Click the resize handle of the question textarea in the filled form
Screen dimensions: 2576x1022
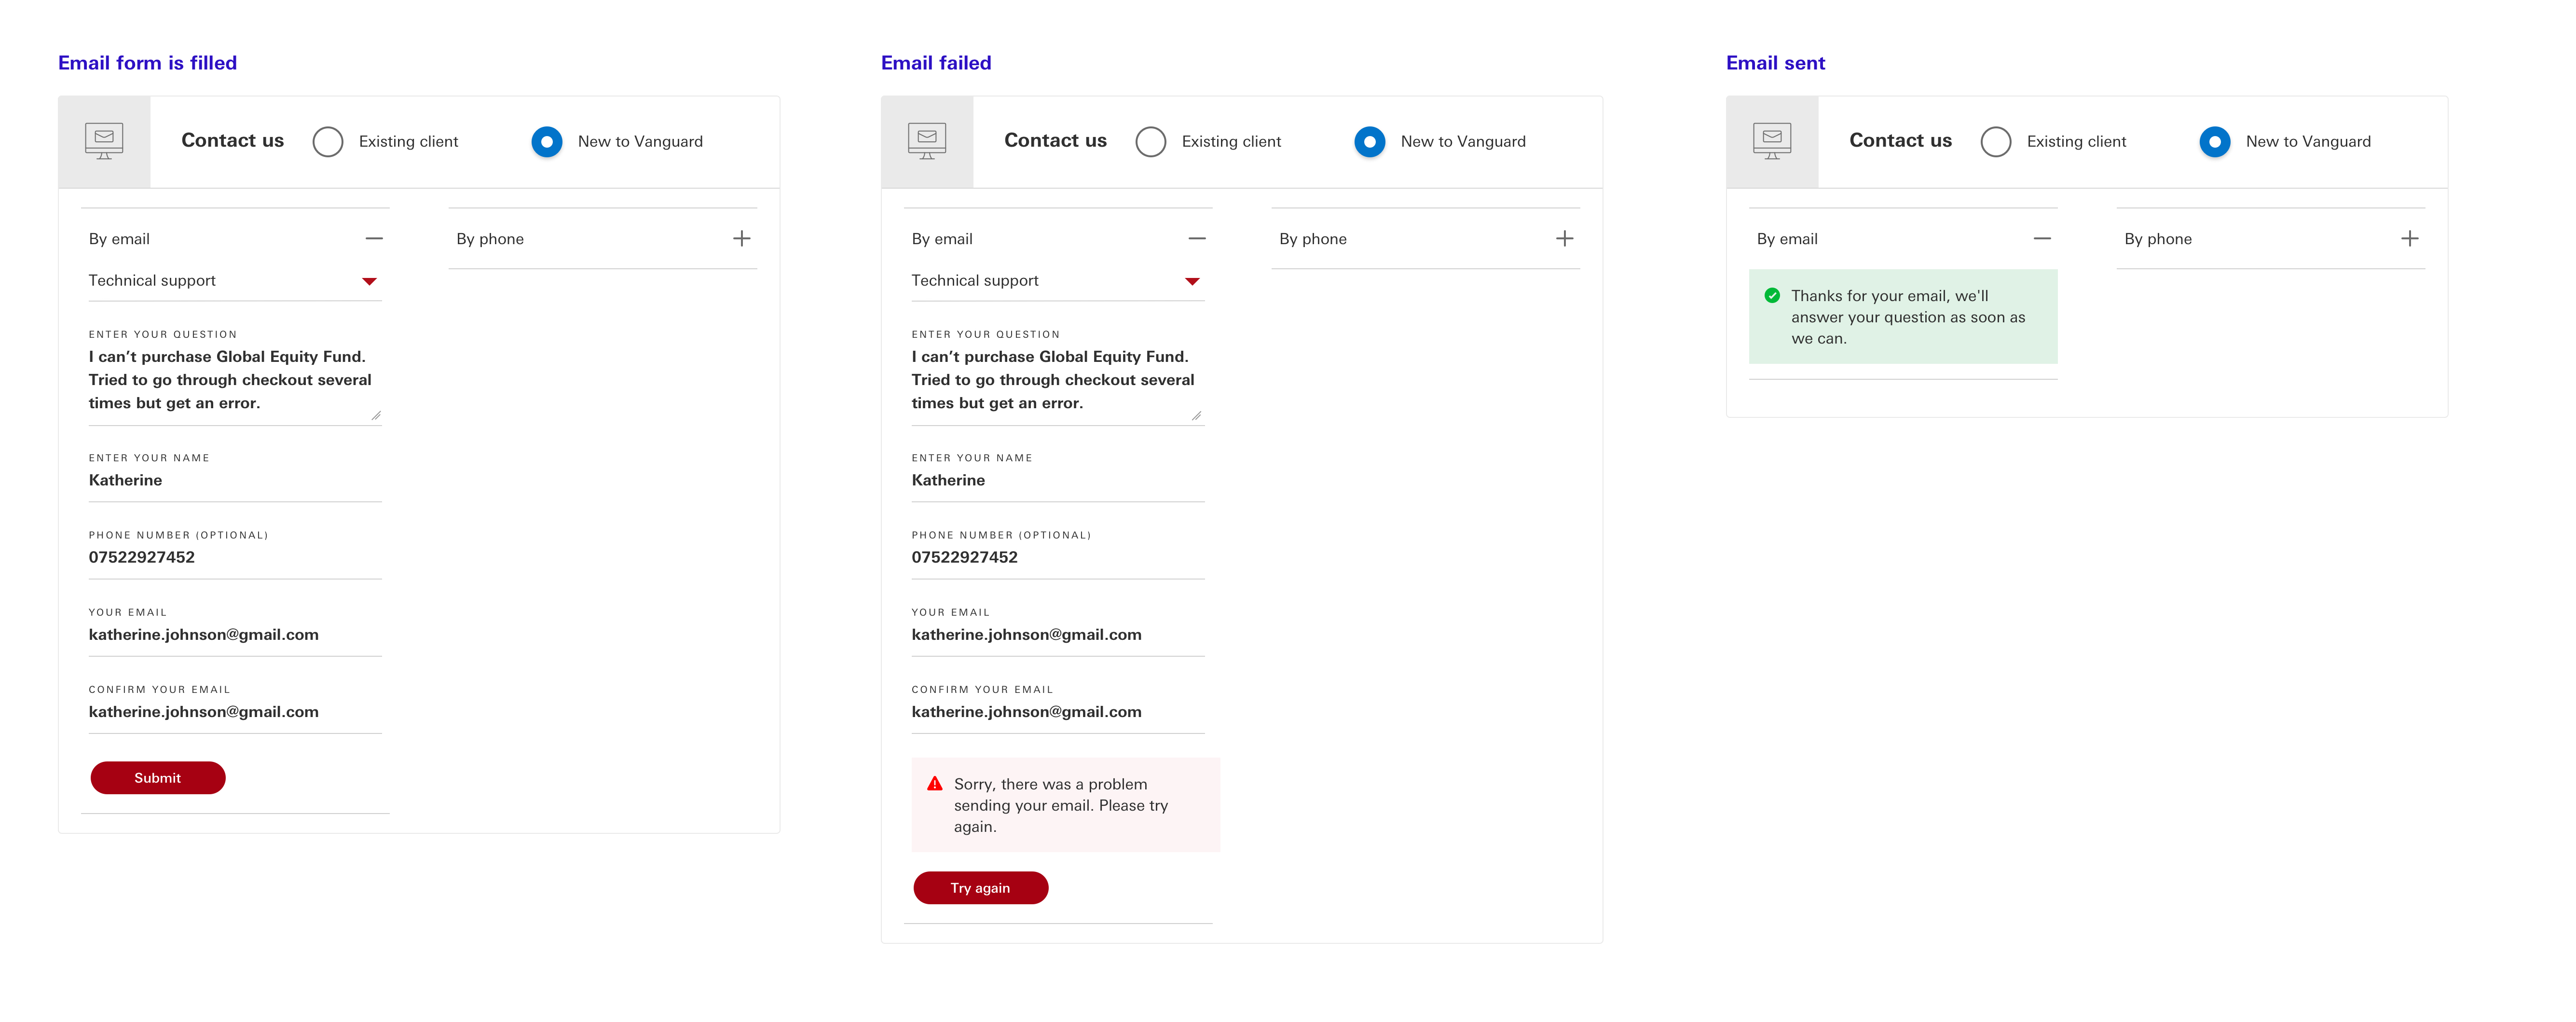pos(376,415)
